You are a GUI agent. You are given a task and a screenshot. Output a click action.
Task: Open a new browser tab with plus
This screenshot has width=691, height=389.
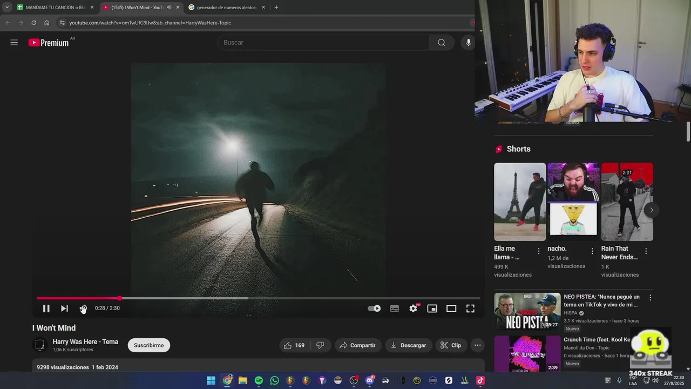tap(276, 8)
